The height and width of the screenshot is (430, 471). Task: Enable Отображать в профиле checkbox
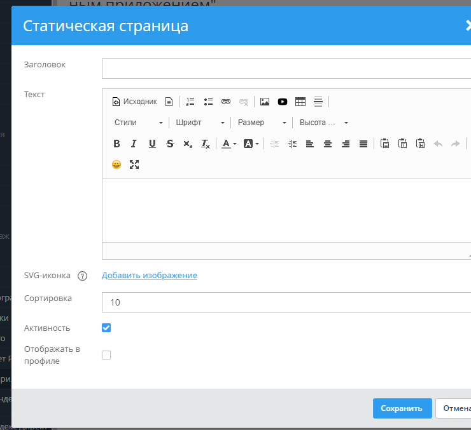coord(106,355)
